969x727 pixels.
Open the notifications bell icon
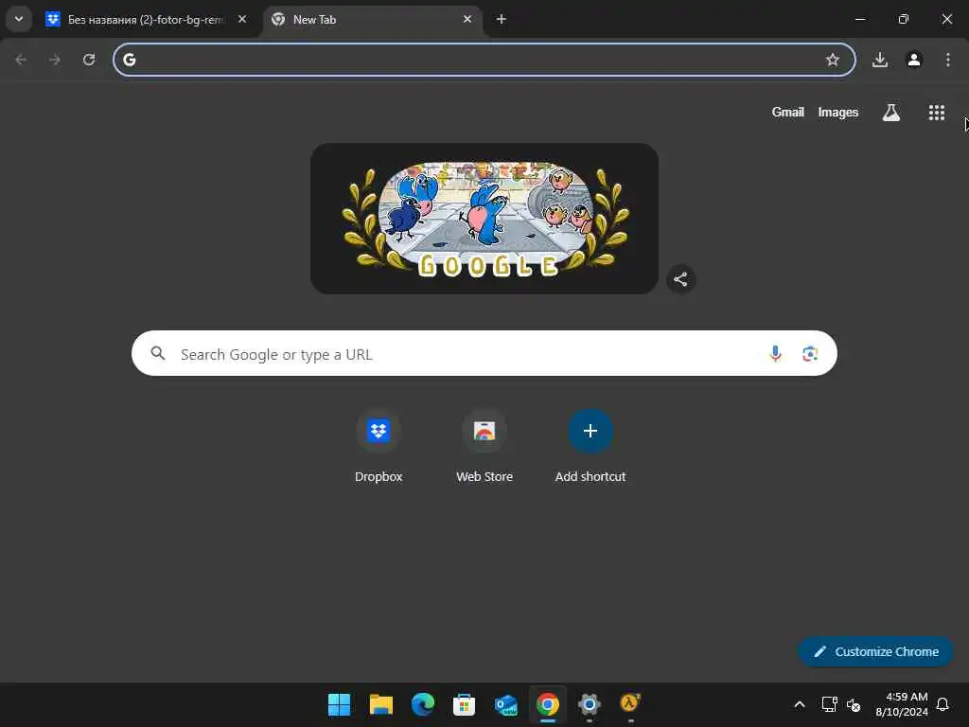(x=943, y=704)
